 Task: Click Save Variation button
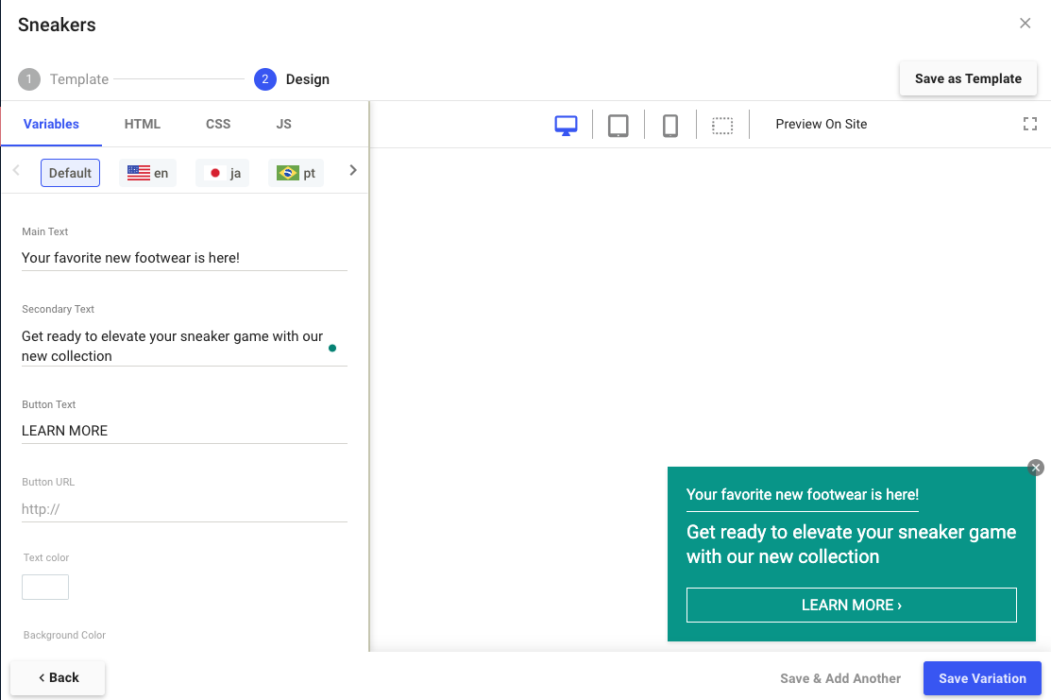(x=982, y=678)
